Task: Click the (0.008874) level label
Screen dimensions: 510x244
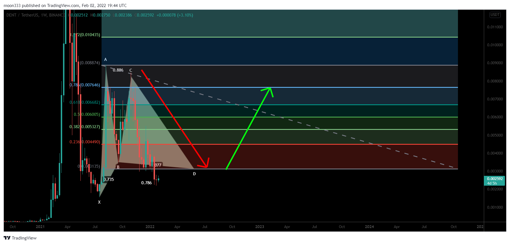Action: (90, 63)
